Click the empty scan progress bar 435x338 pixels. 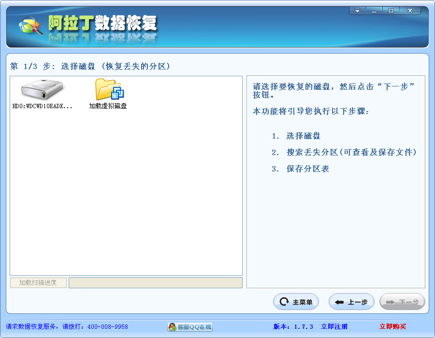155,283
